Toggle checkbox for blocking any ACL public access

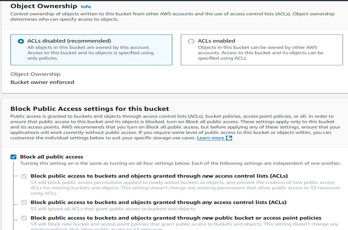point(24,202)
